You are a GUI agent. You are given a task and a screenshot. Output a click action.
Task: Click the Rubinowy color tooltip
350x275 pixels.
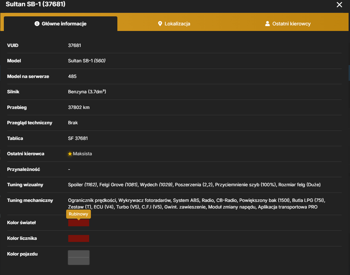pyautogui.click(x=79, y=214)
